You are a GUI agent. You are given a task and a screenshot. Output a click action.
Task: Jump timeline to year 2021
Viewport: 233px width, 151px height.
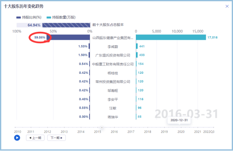(198, 132)
